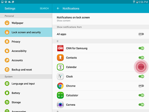Tap the Camera app icon
149x112 pixels.
tap(60, 105)
